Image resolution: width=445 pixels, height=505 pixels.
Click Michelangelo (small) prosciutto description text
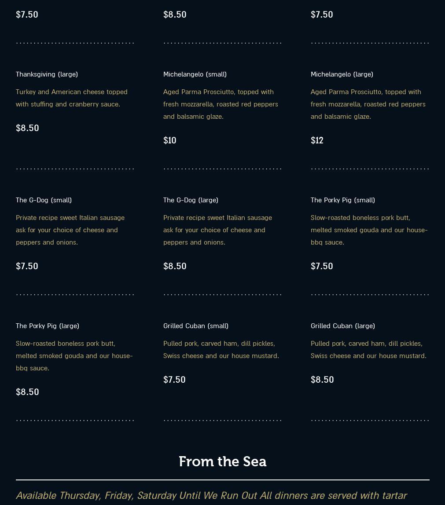click(x=221, y=104)
